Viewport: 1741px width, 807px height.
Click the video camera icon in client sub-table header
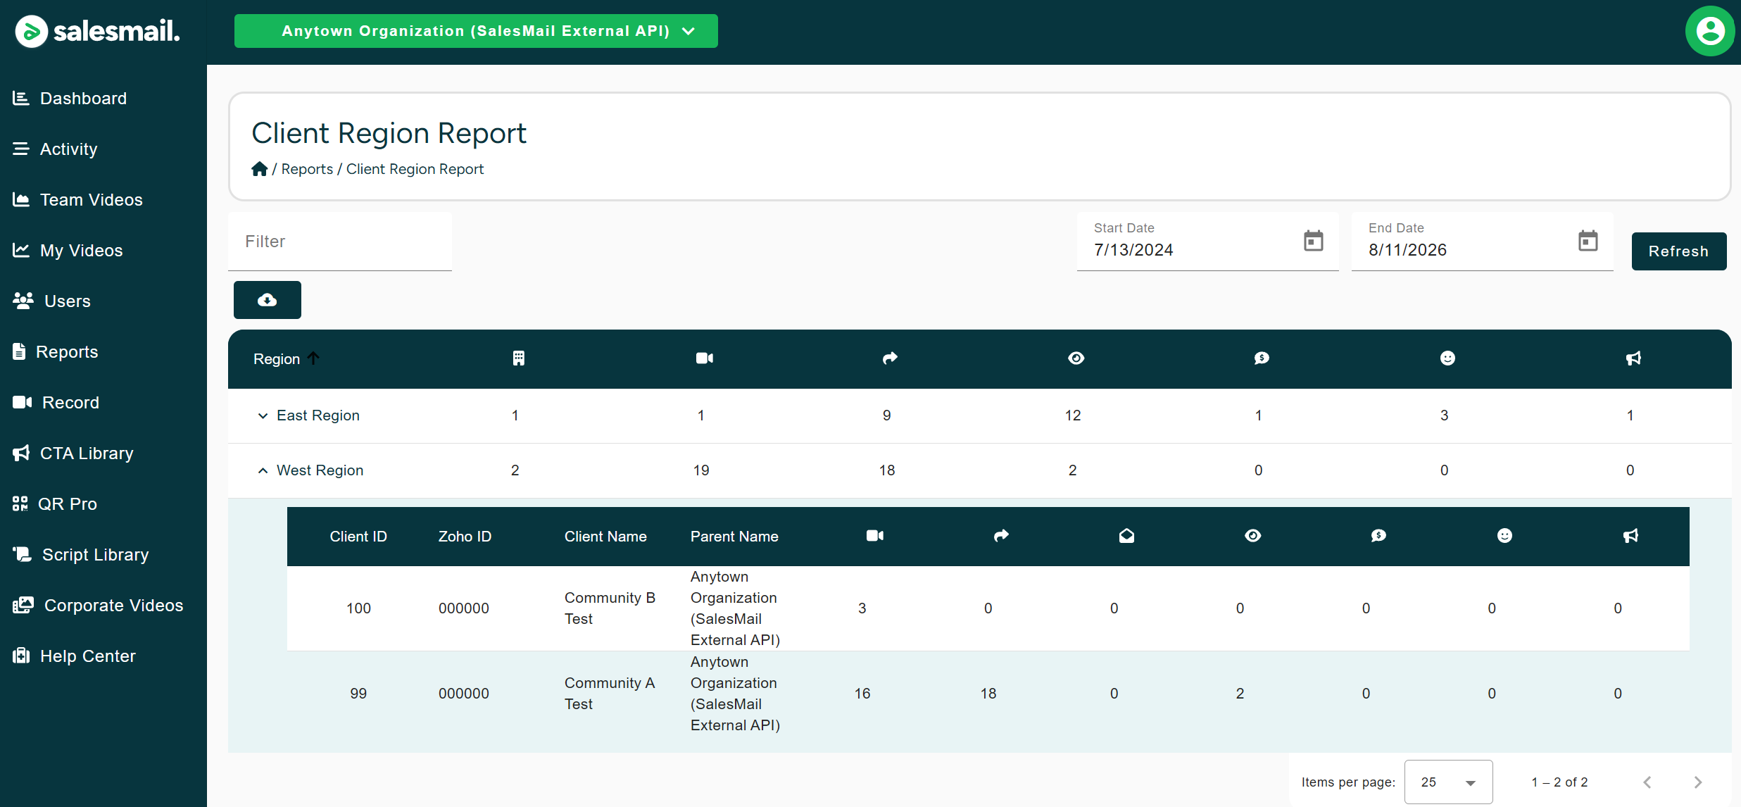(x=875, y=536)
